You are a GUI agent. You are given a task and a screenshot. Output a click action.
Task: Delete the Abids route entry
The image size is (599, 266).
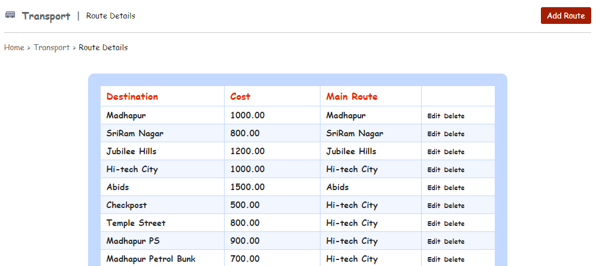[454, 188]
